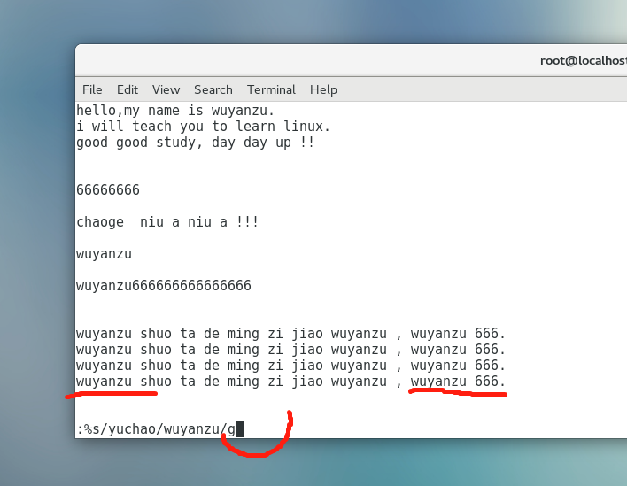This screenshot has width=627, height=486.
Task: Click the 'chaoge niu a niu a' line
Action: (167, 222)
